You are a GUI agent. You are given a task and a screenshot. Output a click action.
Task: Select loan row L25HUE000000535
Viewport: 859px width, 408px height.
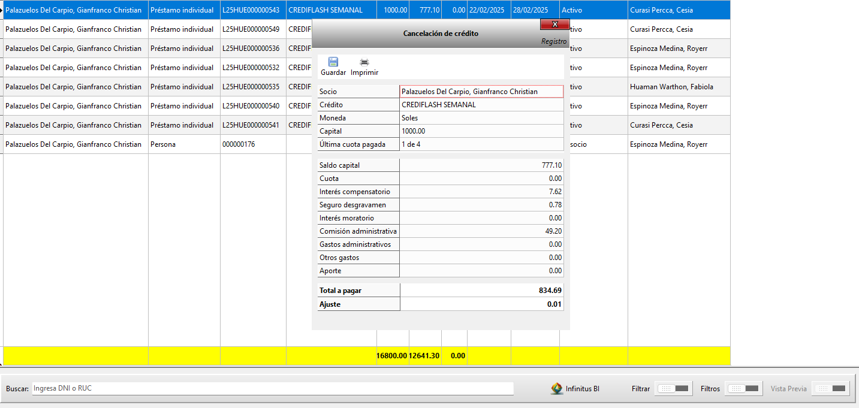(251, 87)
